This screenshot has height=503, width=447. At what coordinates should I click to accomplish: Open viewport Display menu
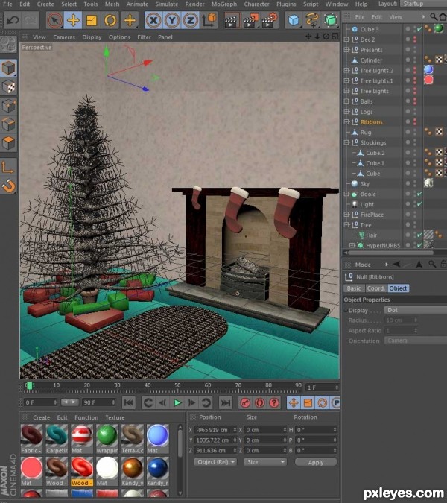pos(92,37)
